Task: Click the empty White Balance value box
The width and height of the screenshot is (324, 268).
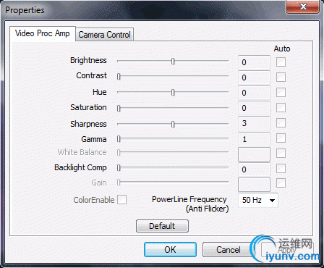Action: click(x=254, y=154)
